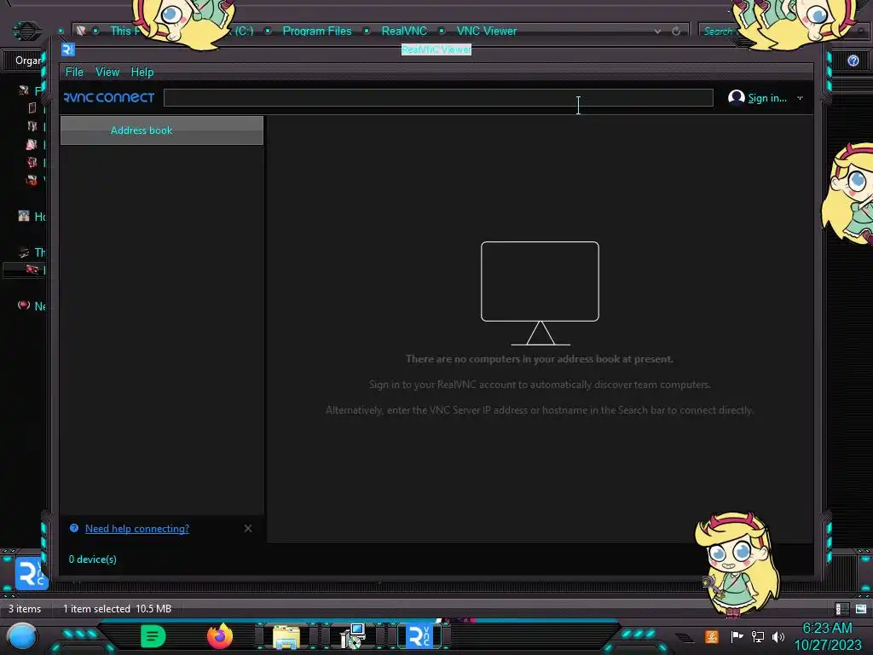Open Action Center flag tray icon
The height and width of the screenshot is (655, 873).
click(x=737, y=636)
